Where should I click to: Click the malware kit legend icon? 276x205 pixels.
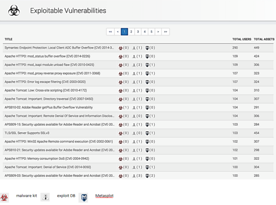[5, 196]
